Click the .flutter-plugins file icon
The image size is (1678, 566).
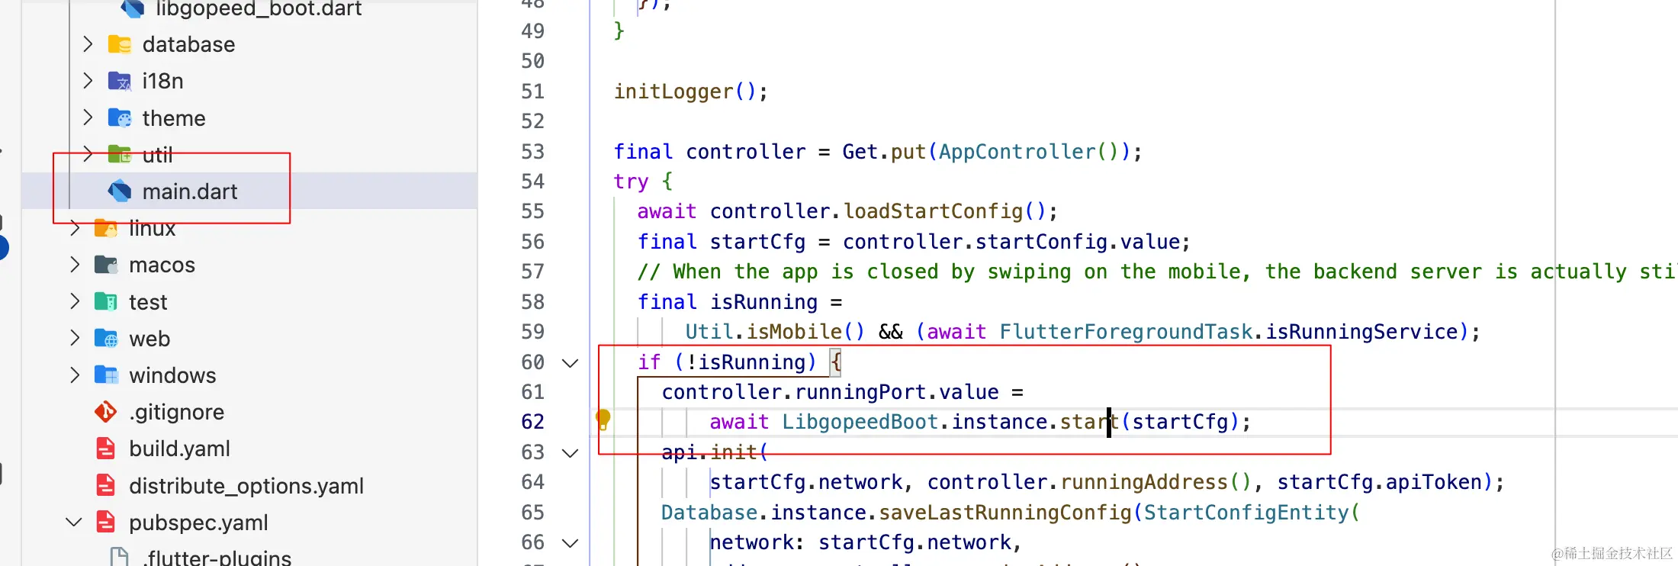tap(120, 557)
